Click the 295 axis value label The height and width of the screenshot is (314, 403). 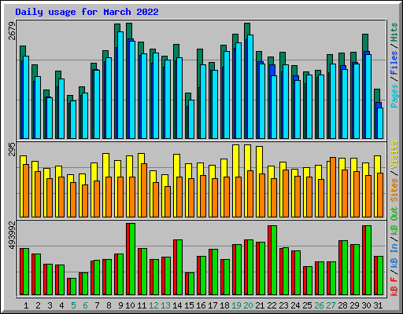coord(12,149)
